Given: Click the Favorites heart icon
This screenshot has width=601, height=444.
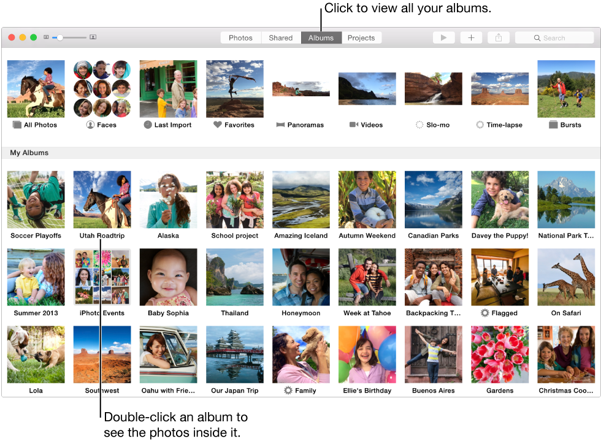Looking at the screenshot, I should pyautogui.click(x=218, y=124).
